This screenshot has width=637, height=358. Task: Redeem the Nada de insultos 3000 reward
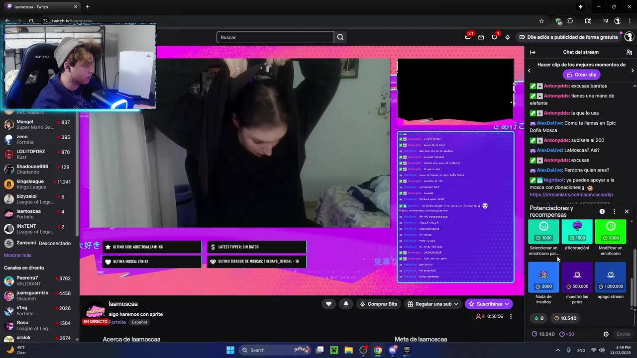click(543, 283)
